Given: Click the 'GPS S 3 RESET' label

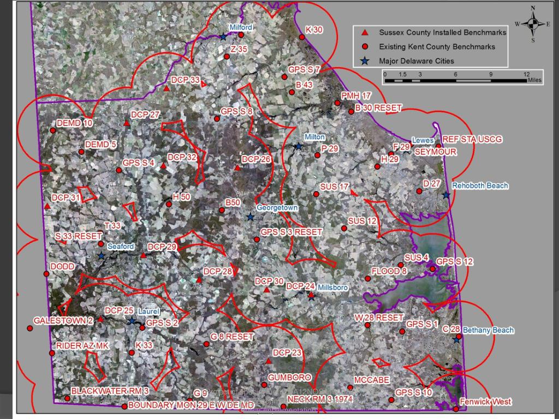Looking at the screenshot, I should tap(292, 232).
